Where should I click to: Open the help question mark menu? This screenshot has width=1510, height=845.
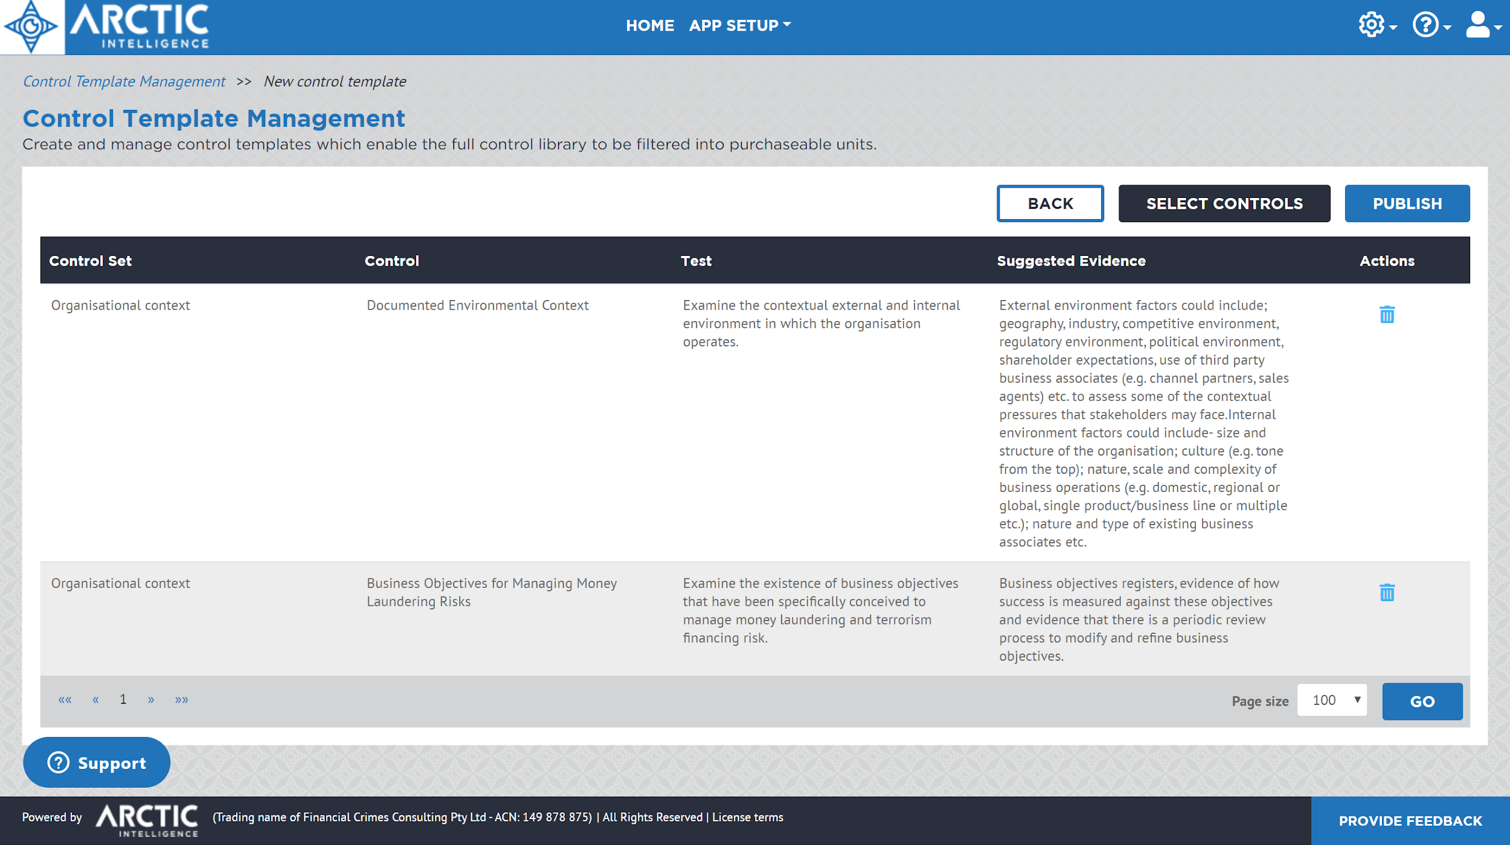pyautogui.click(x=1431, y=25)
